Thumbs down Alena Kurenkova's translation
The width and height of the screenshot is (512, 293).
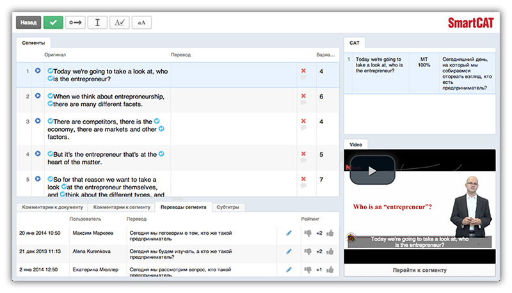pos(308,251)
